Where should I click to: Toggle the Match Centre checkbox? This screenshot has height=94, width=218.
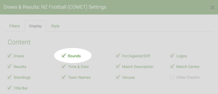coord(172,67)
